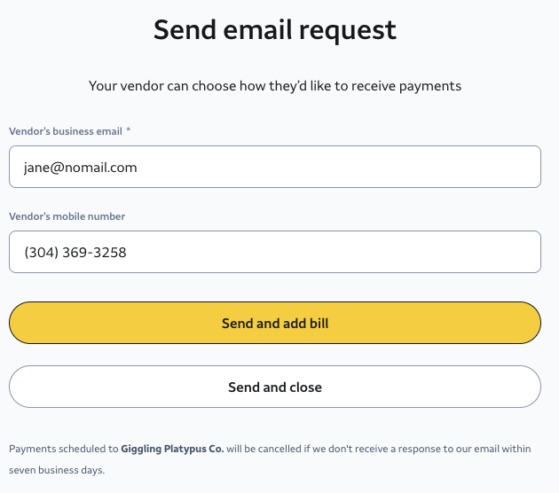559x493 pixels.
Task: Click the required asterisk beside email label
Action: [128, 130]
